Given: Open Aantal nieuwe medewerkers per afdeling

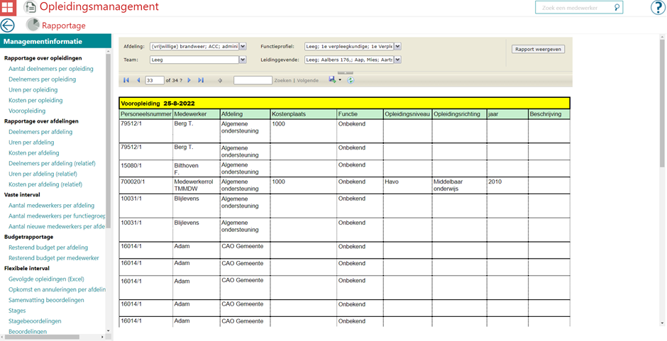Looking at the screenshot, I should click(x=57, y=226).
